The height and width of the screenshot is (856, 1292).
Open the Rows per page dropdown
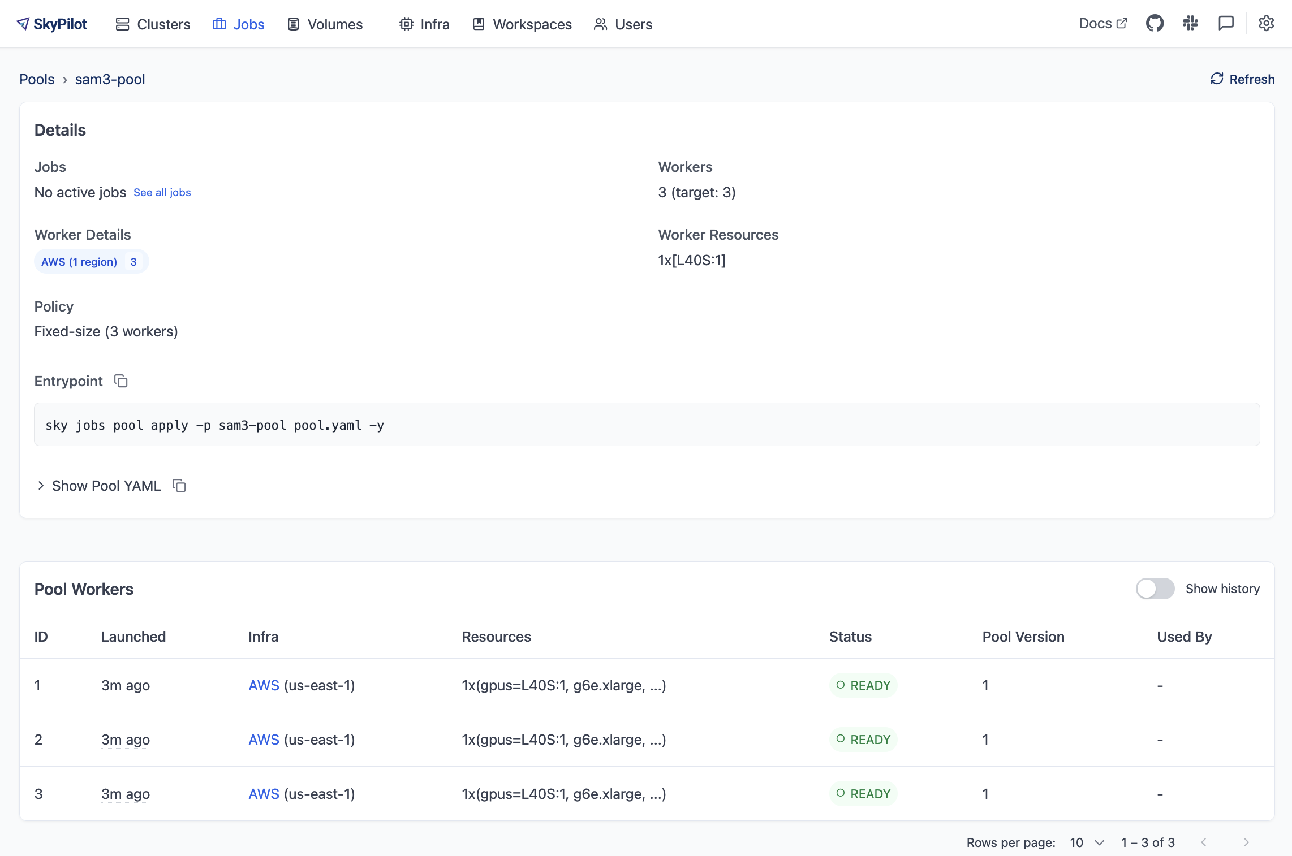[1087, 842]
